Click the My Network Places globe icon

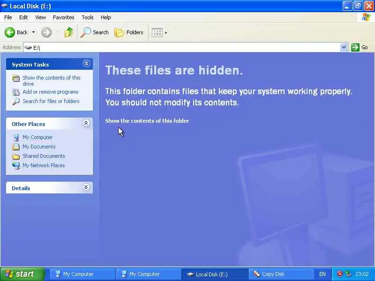pos(16,165)
